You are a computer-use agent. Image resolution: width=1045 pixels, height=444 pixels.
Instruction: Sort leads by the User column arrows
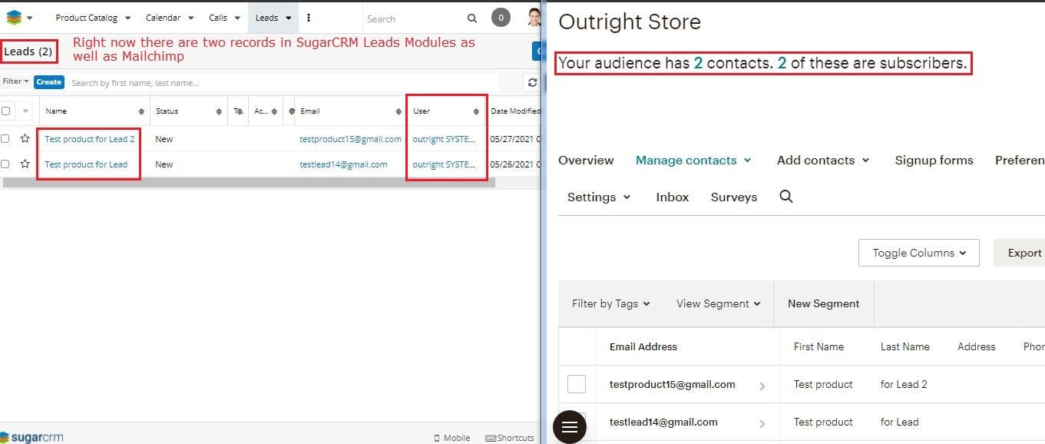pyautogui.click(x=476, y=111)
